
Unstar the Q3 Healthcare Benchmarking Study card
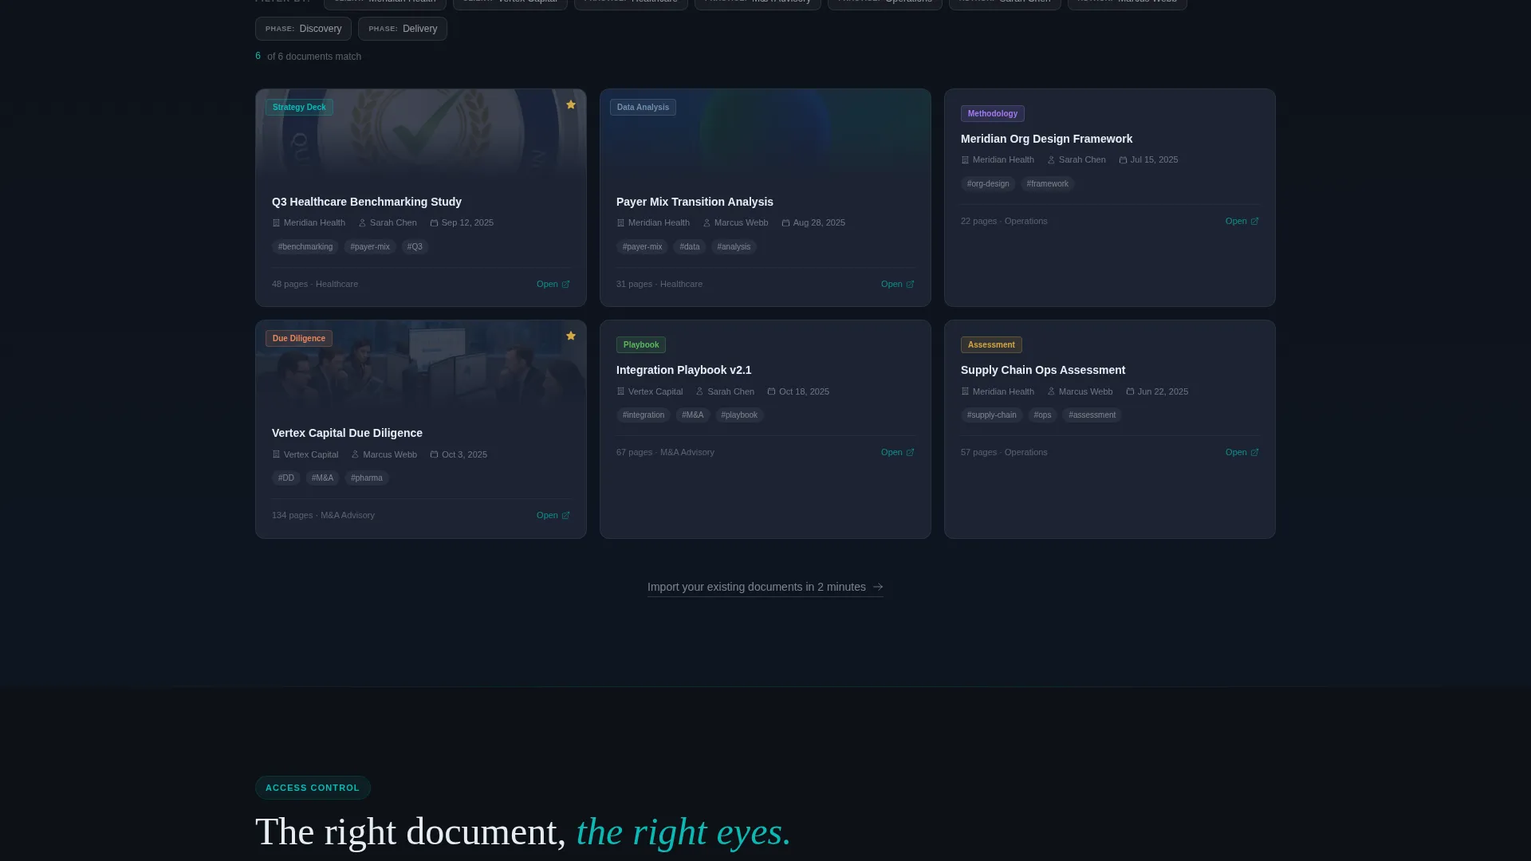pos(571,104)
